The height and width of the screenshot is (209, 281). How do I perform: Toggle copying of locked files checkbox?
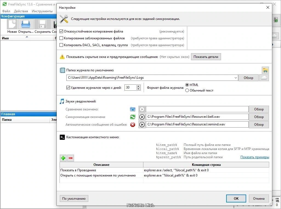pyautogui.click(x=61, y=38)
